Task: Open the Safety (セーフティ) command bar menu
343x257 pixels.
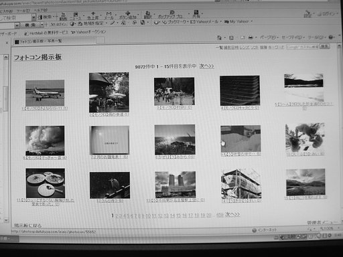Action: [293, 37]
